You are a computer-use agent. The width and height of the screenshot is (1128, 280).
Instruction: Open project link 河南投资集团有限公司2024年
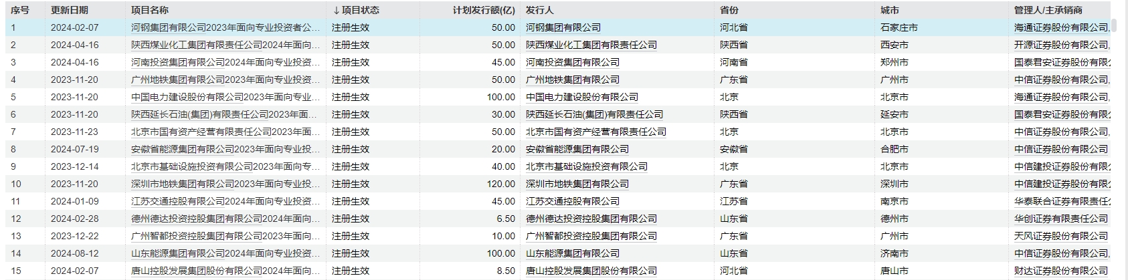pyautogui.click(x=226, y=63)
